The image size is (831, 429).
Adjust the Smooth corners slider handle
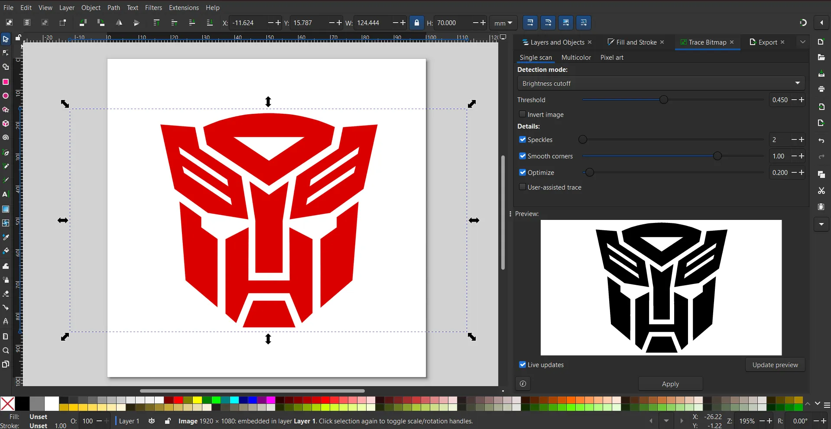click(x=717, y=156)
